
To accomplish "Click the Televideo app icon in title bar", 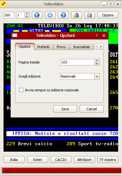I will point(4,4).
